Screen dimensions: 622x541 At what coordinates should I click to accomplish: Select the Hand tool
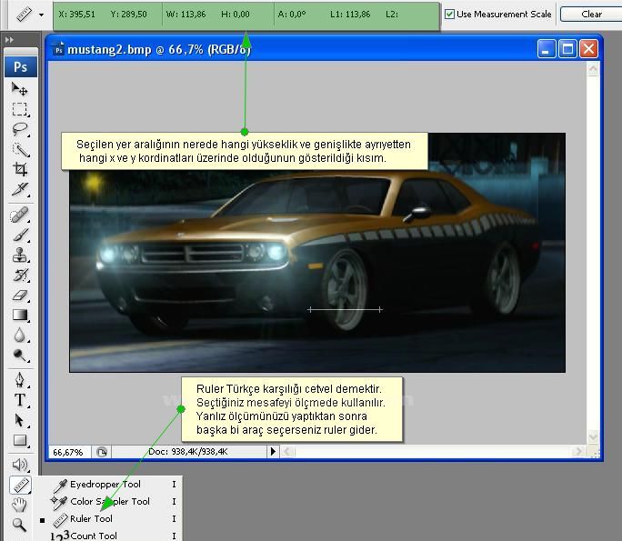[19, 505]
